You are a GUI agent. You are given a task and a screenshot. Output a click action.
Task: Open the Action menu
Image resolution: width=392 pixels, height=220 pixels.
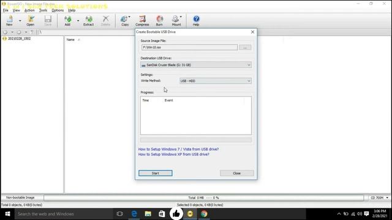(29, 10)
